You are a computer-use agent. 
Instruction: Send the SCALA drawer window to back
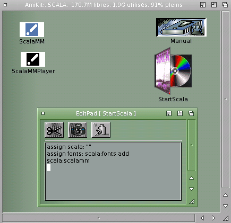coord(225,5)
